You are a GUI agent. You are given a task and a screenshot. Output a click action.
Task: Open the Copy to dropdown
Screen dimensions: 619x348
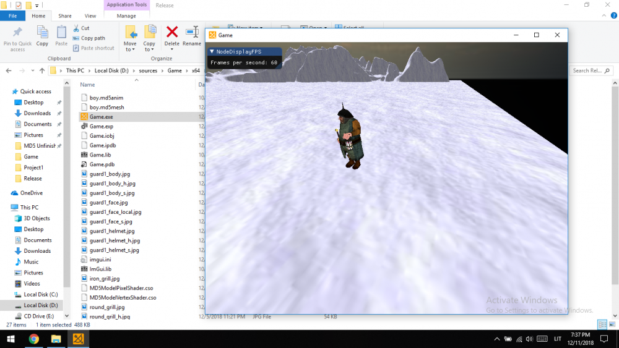click(x=149, y=38)
